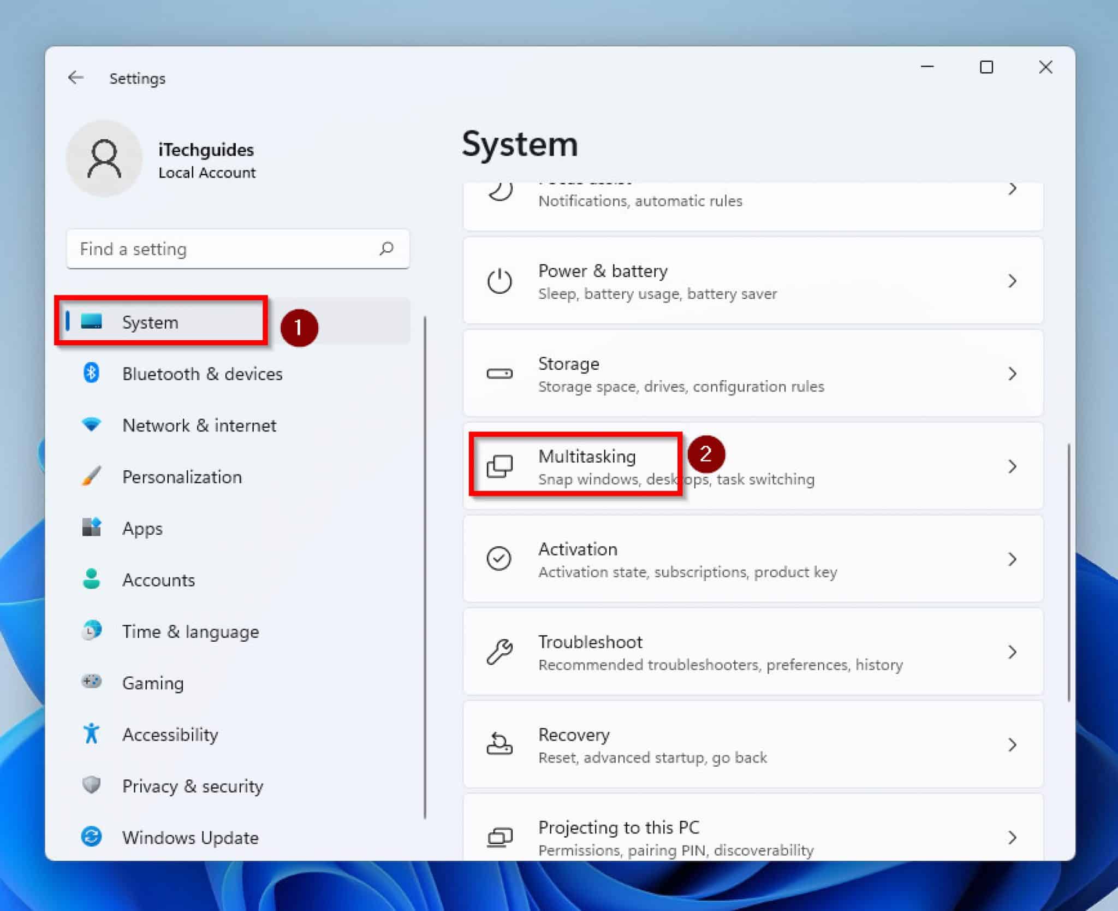Open the Gaming category
Image resolution: width=1118 pixels, height=911 pixels.
tap(237, 682)
